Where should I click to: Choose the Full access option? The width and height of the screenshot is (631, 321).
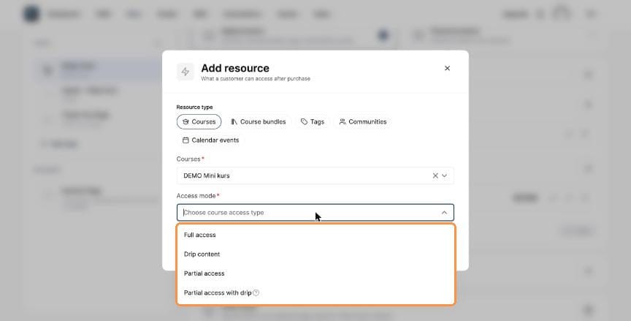[x=316, y=235]
